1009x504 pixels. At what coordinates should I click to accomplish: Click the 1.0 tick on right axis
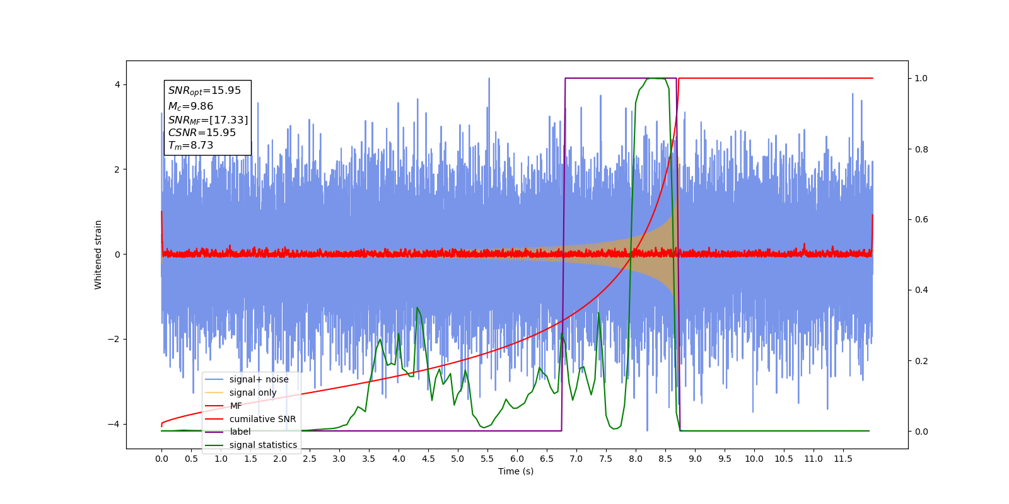921,78
